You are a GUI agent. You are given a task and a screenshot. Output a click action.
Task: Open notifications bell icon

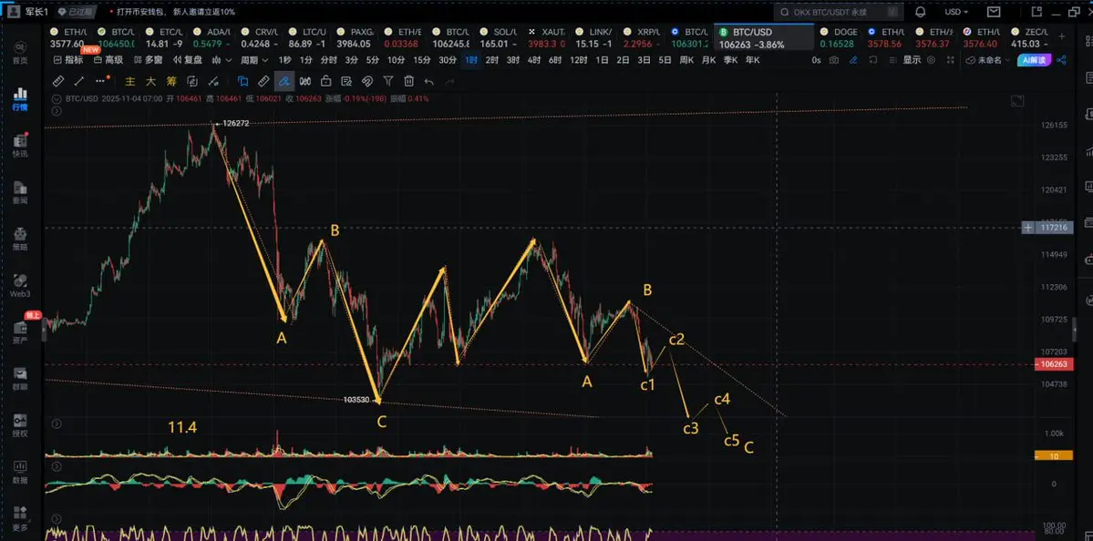[x=920, y=12]
